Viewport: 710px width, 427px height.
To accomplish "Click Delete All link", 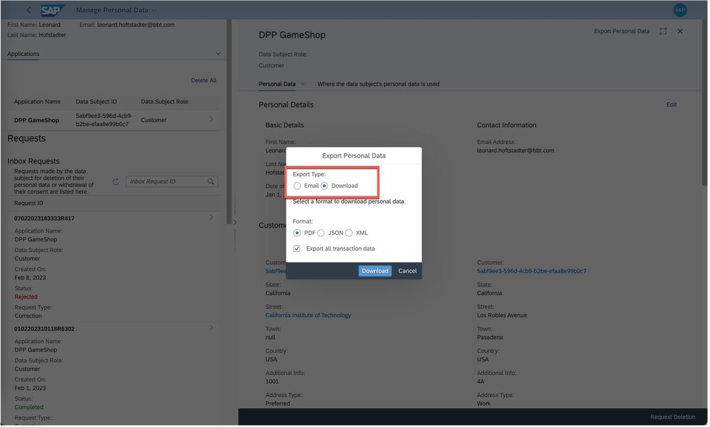I will 204,81.
